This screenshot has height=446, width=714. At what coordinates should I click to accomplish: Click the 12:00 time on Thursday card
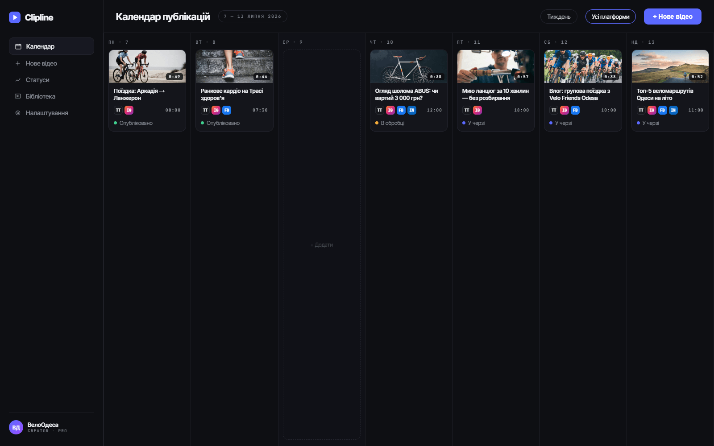click(x=434, y=110)
